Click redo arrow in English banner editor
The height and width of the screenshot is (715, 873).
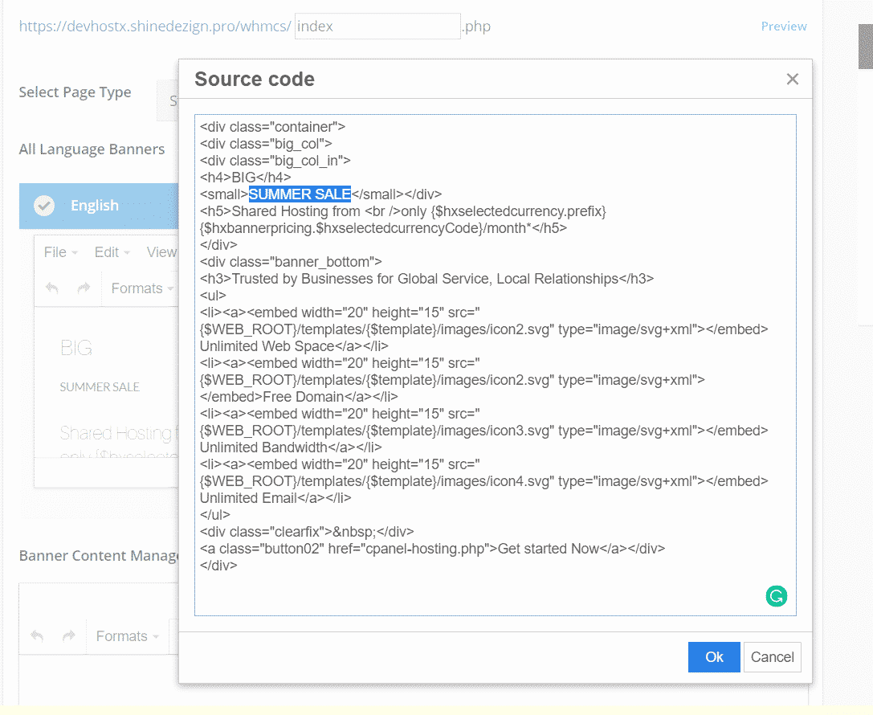[x=84, y=288]
